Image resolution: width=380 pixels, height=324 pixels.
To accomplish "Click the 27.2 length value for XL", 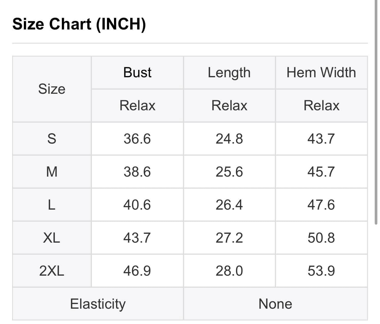I will coord(229,238).
